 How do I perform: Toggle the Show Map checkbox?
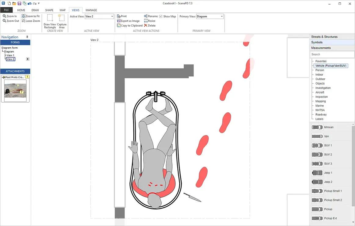(161, 16)
